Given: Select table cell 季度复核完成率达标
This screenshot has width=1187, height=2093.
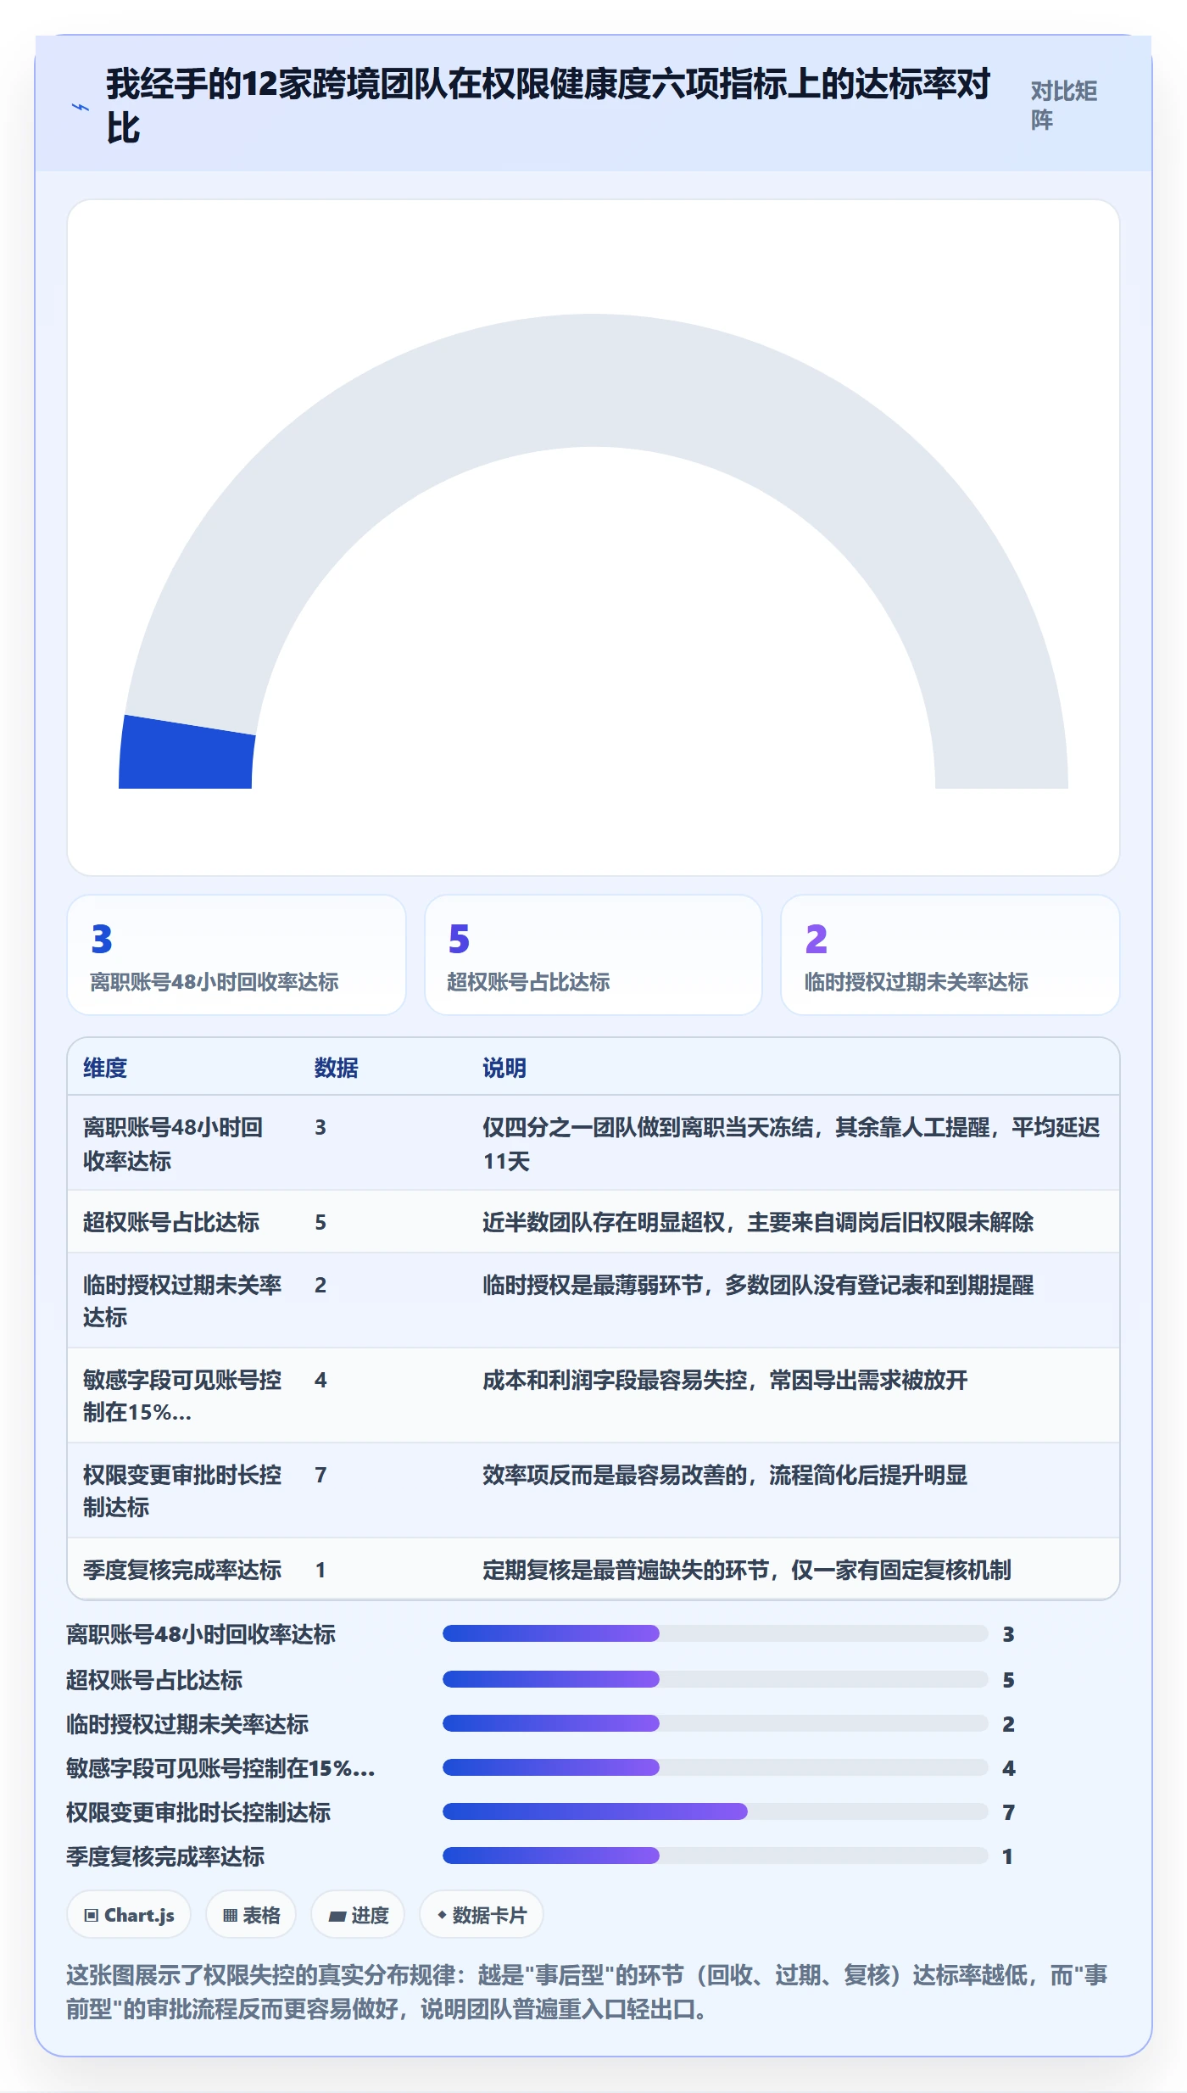Looking at the screenshot, I should [182, 1570].
